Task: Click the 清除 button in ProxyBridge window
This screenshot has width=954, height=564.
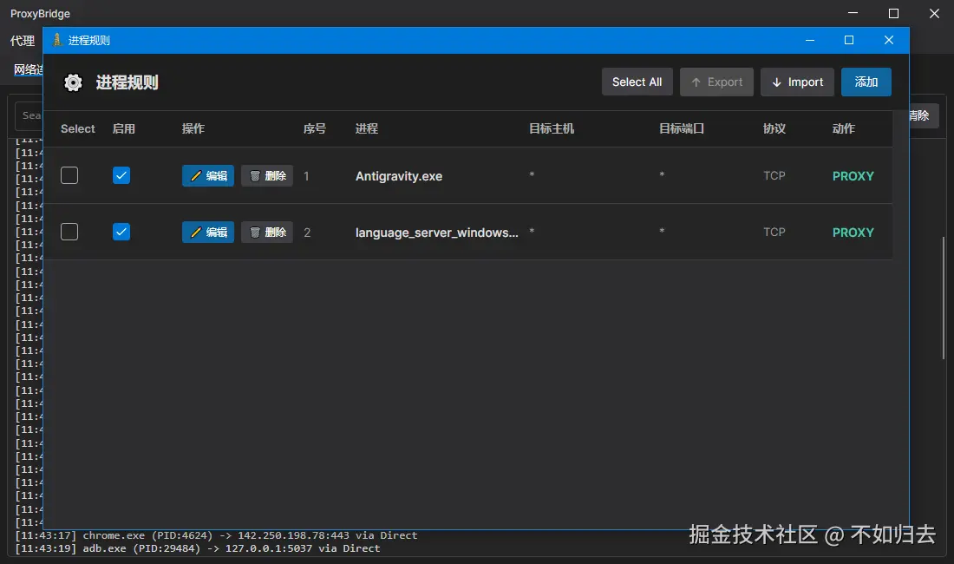Action: click(x=924, y=115)
